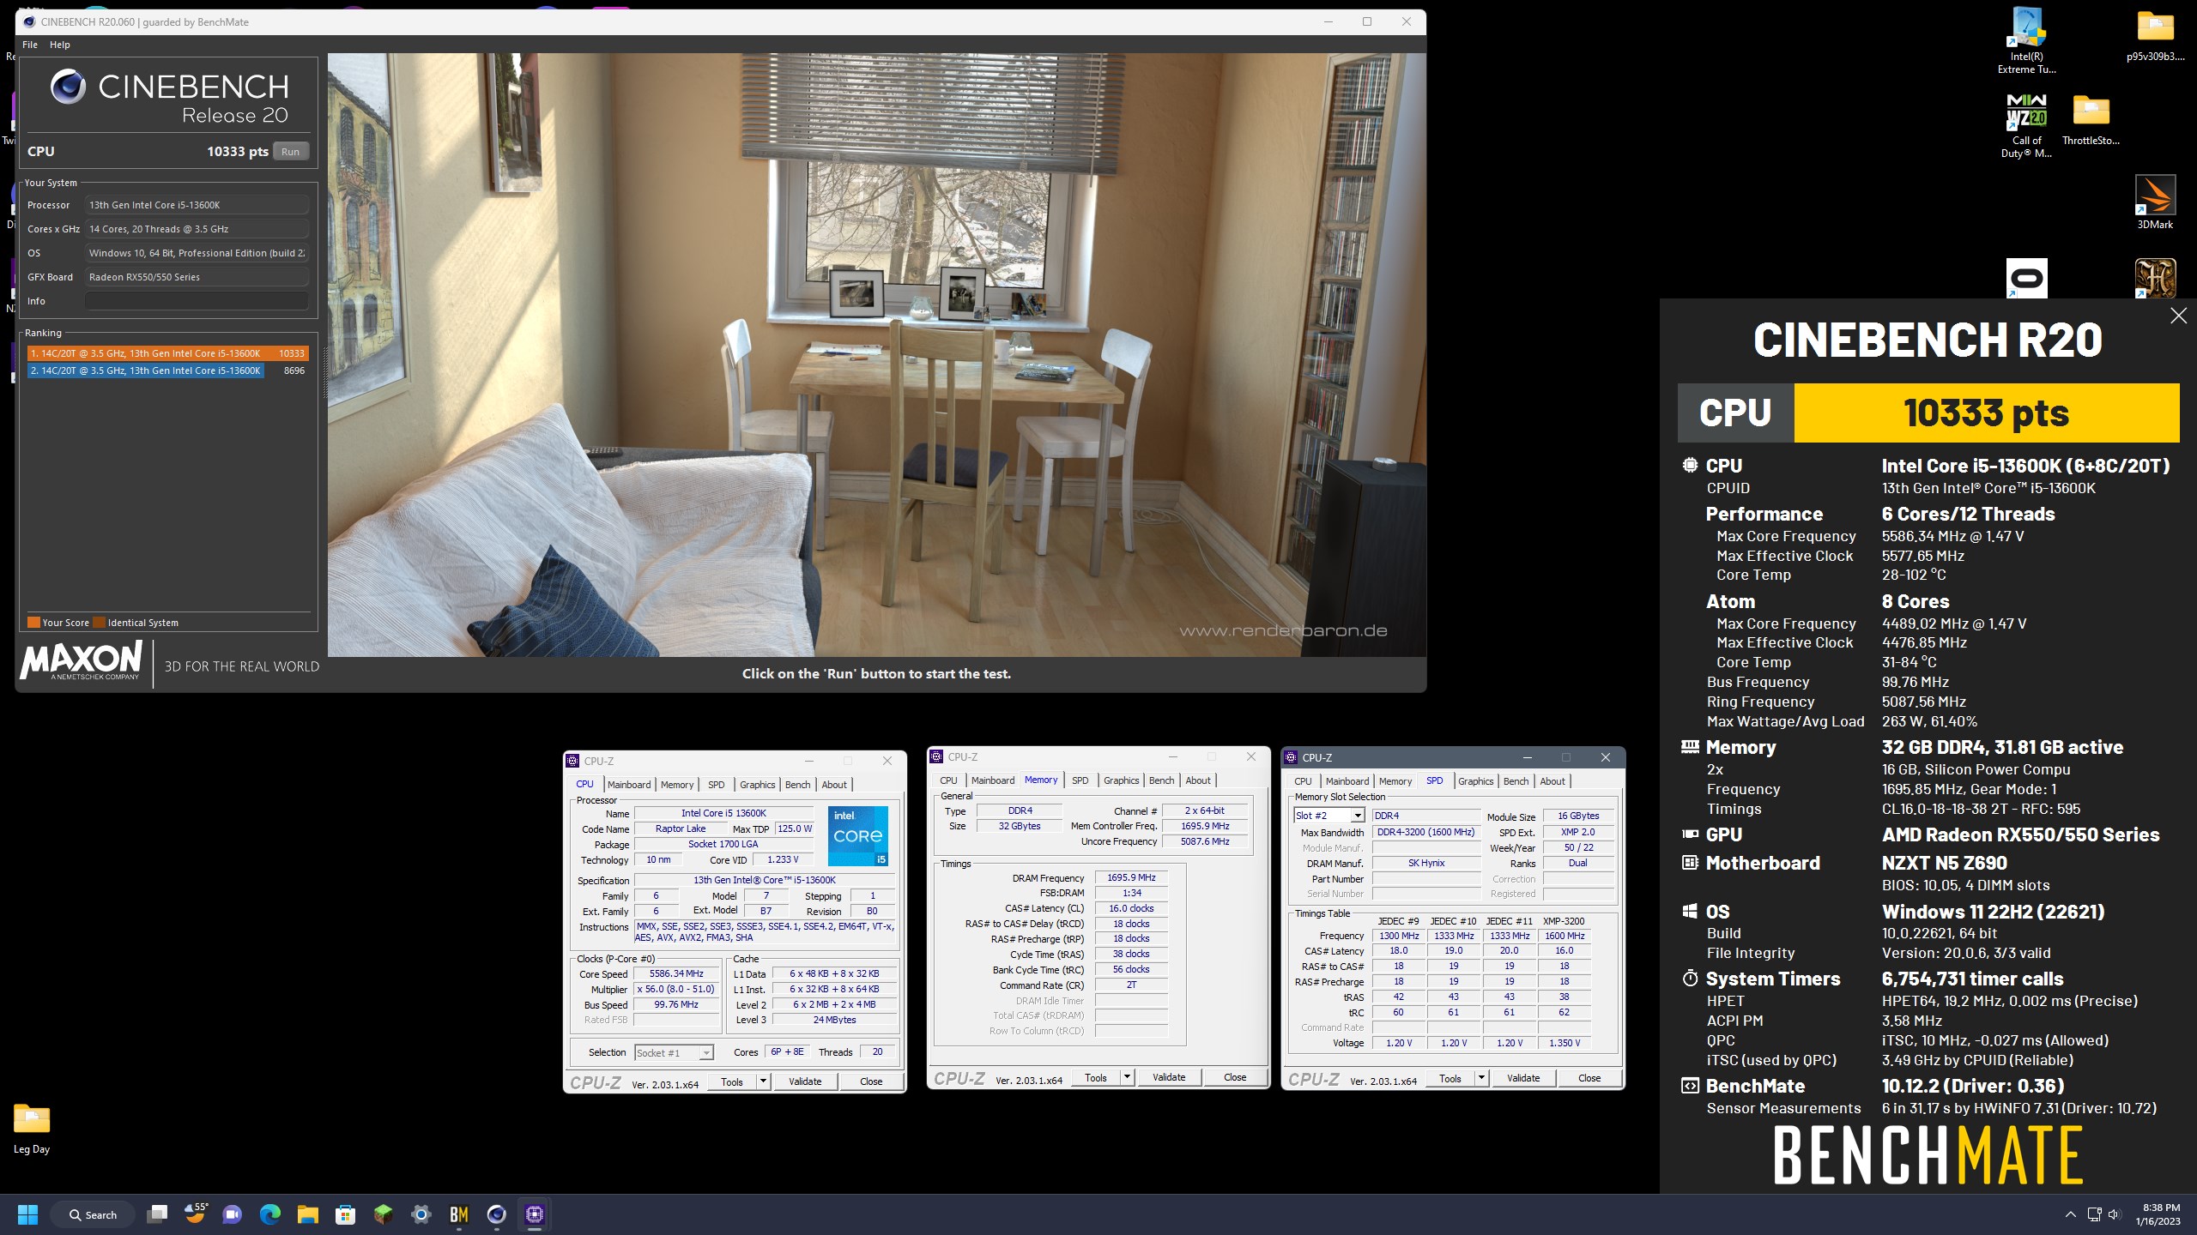
Task: Click Tools button in CPU-Z CPU window
Action: coord(732,1081)
